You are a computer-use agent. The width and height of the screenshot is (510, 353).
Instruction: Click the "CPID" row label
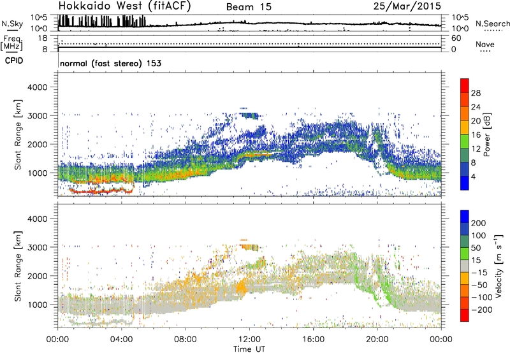click(x=14, y=61)
